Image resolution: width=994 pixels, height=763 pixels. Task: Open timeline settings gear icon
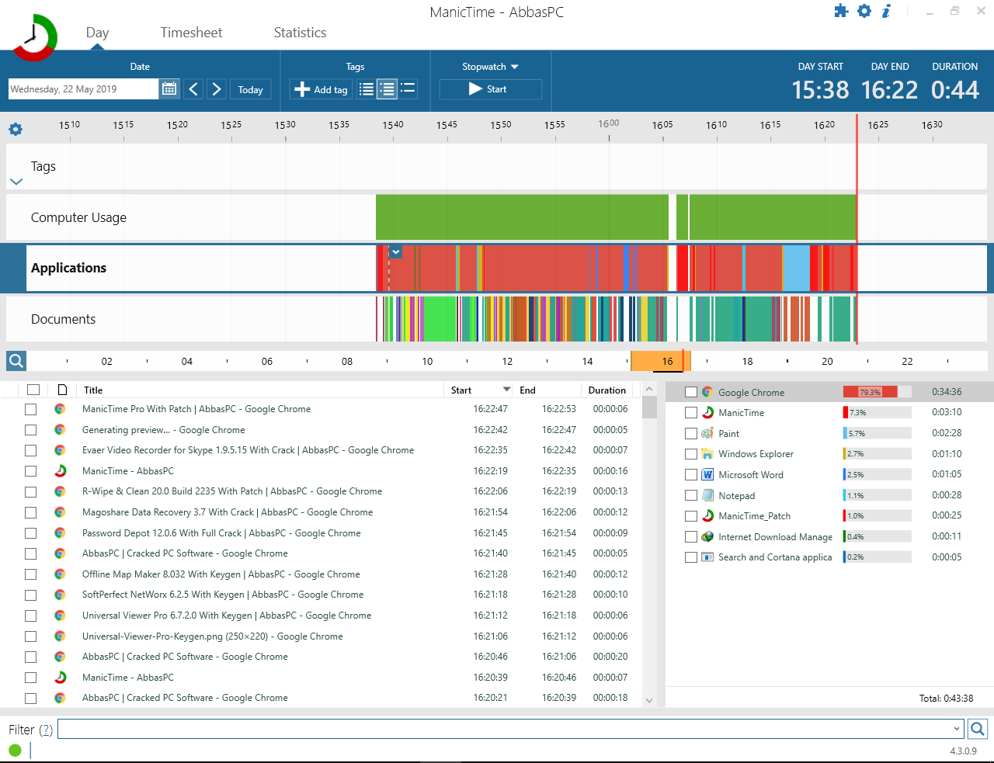16,129
